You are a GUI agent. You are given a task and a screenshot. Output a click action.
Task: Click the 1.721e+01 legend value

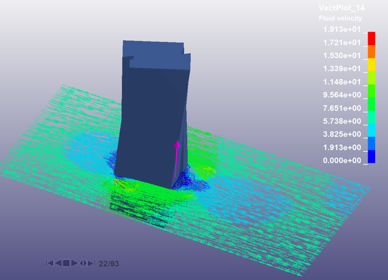[x=342, y=43]
